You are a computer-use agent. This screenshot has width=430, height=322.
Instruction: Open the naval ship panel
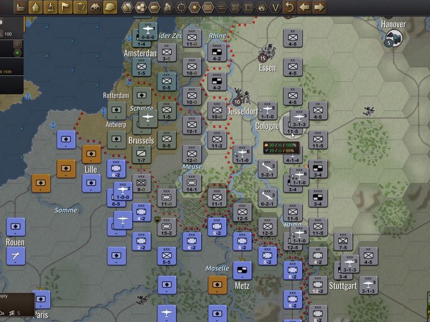point(35,8)
